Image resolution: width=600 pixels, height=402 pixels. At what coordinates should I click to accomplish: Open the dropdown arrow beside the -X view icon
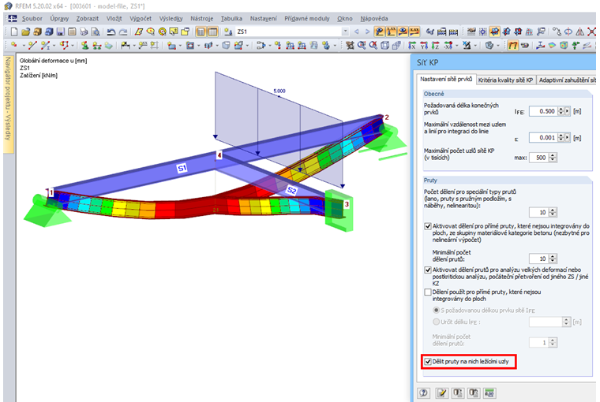tap(457, 46)
